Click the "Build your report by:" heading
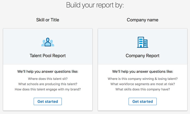Screen dimensions: 190x114 pos(95,5)
